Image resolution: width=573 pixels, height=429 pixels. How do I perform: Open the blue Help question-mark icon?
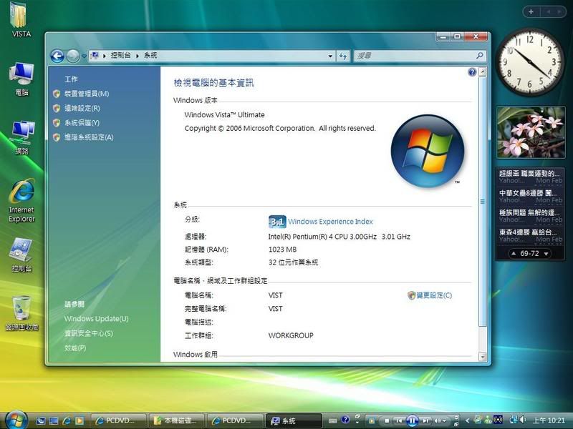pyautogui.click(x=472, y=72)
